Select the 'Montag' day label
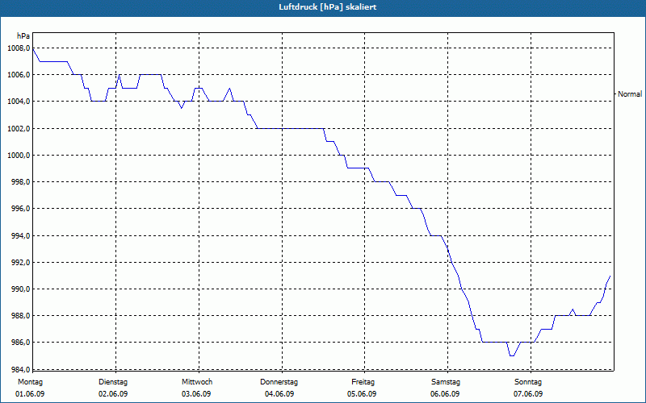 (30, 382)
